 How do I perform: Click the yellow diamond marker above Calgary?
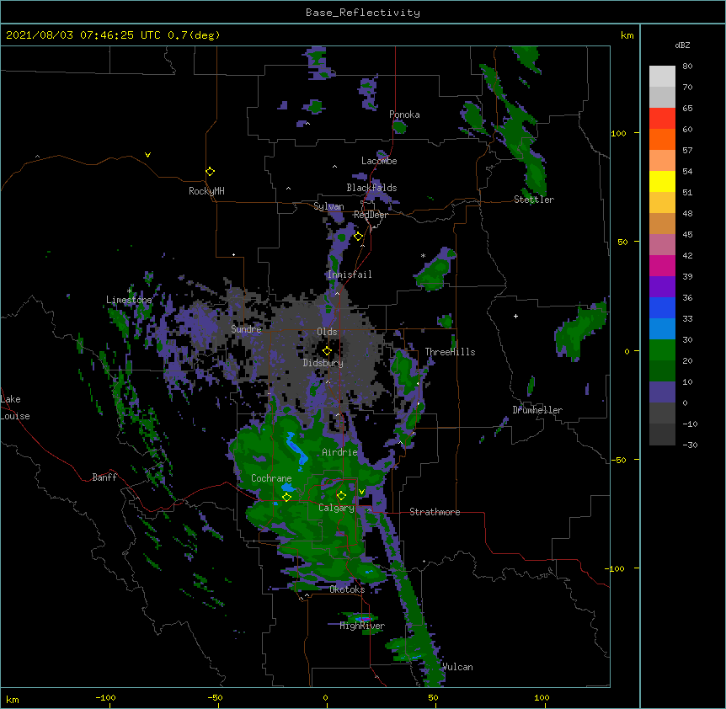click(341, 496)
